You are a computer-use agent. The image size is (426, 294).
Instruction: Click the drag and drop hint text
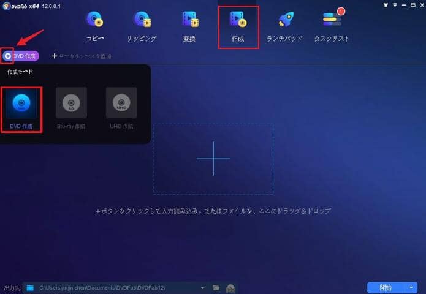pyautogui.click(x=213, y=211)
